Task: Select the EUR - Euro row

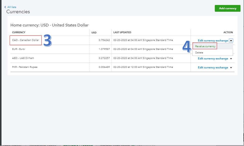Action: click(x=18, y=49)
